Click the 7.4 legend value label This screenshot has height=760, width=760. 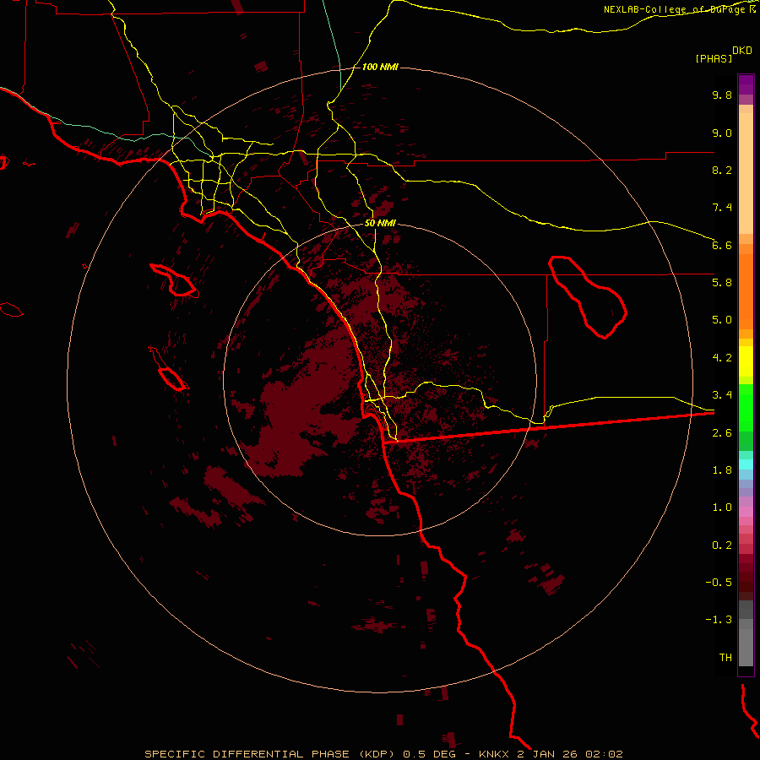[722, 208]
